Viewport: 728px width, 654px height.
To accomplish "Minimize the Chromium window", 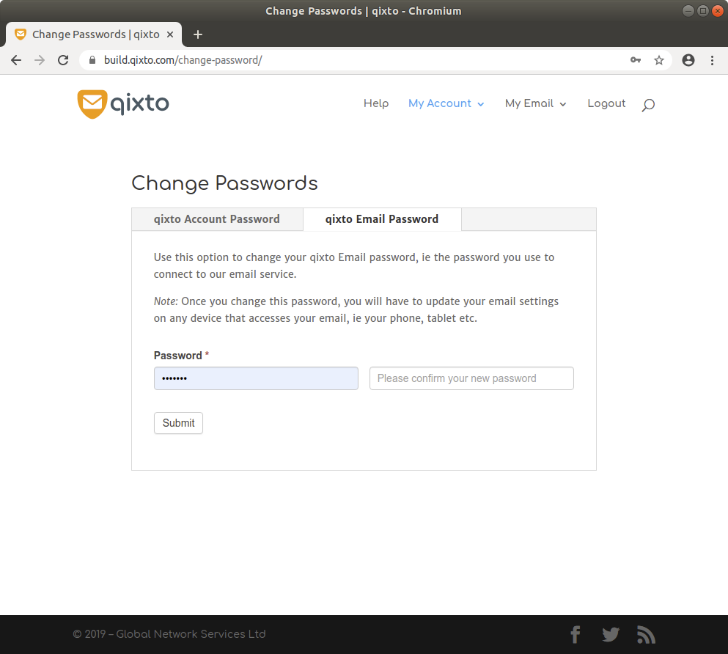I will pyautogui.click(x=688, y=11).
